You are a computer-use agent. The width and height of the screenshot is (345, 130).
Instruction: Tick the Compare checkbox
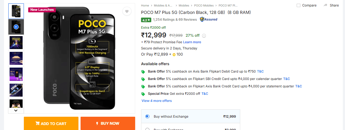point(299,5)
